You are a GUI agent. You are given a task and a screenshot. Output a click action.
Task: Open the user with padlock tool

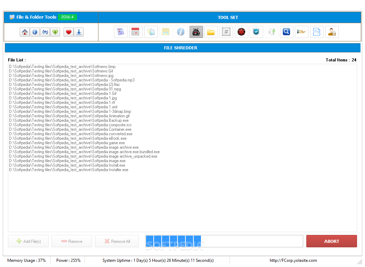coord(332,32)
